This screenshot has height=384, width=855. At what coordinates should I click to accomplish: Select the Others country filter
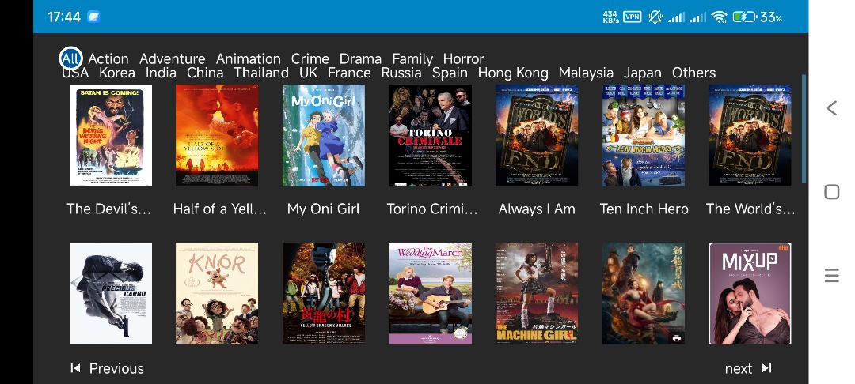(693, 73)
